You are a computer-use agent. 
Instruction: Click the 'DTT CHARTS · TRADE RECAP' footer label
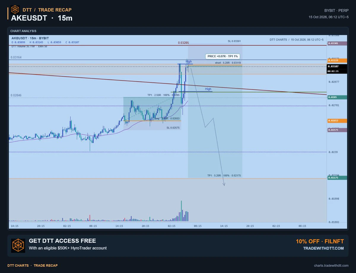[x=33, y=265]
